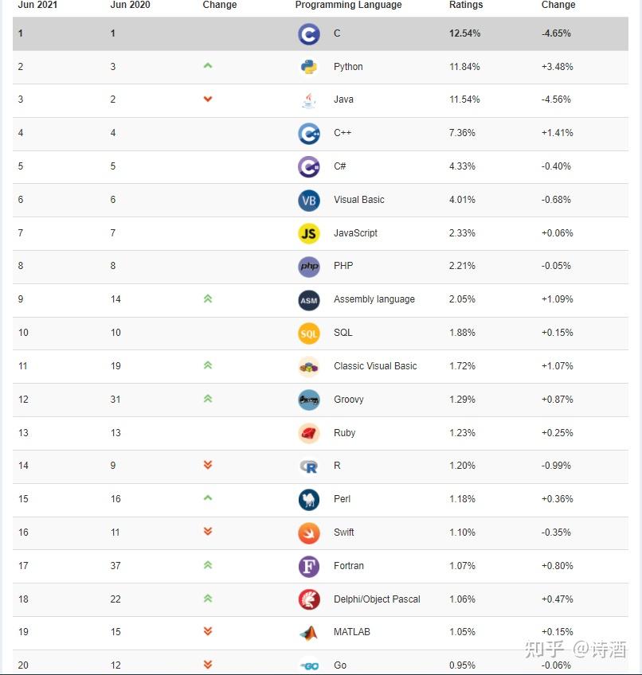Click the JavaScript JS yellow icon

pyautogui.click(x=309, y=233)
